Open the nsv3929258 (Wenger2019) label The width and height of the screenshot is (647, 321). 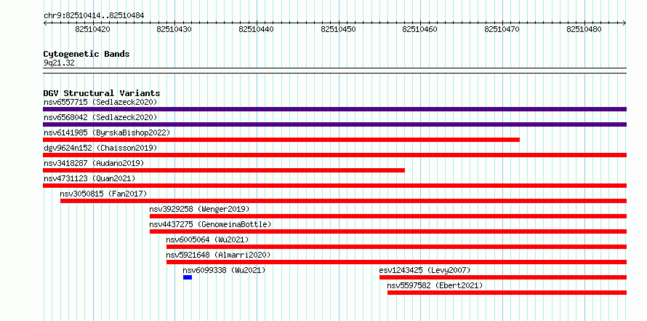tap(200, 209)
